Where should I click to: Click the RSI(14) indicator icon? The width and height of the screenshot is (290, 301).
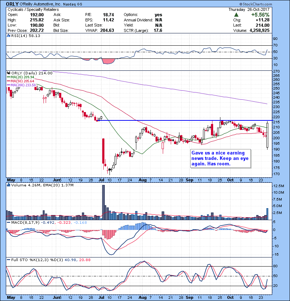coord(8,36)
